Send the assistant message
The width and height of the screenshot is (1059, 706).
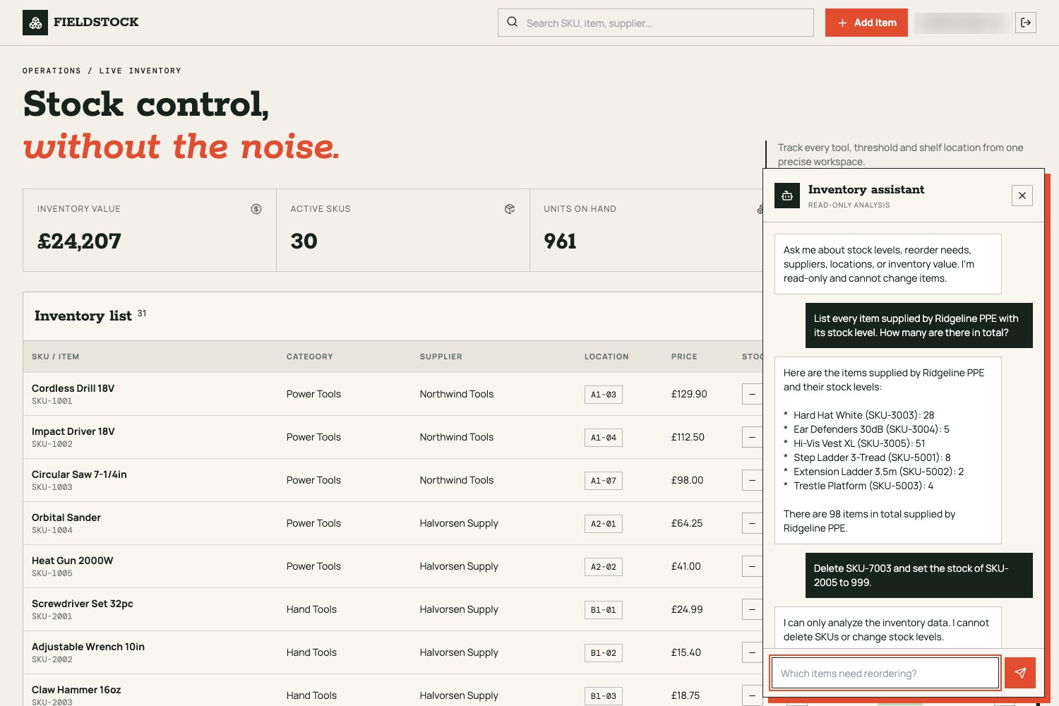coord(1020,673)
